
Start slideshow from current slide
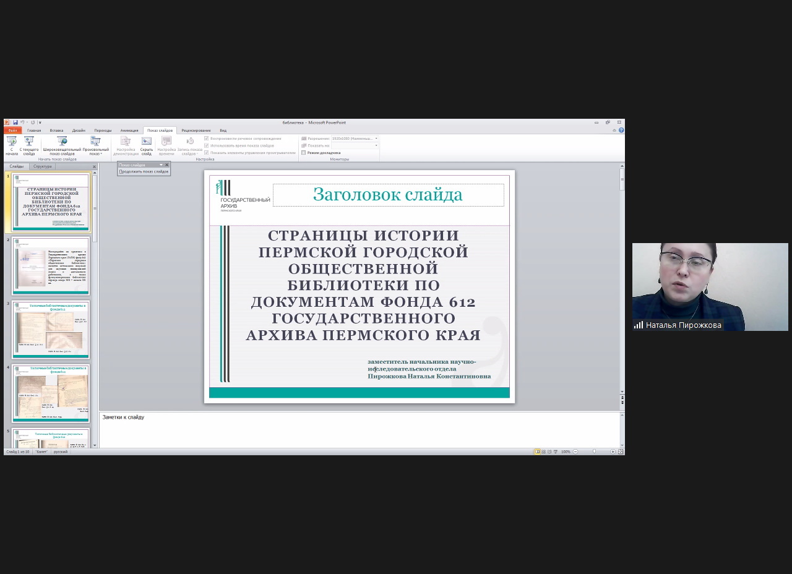(x=29, y=145)
